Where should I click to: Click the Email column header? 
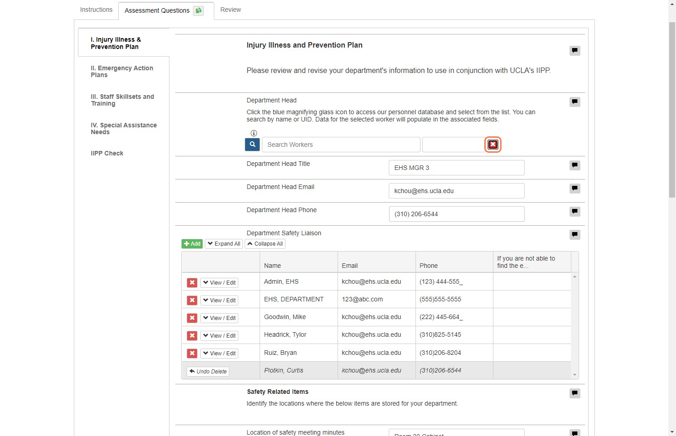pyautogui.click(x=377, y=262)
